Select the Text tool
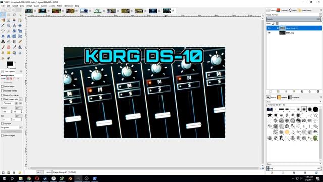The height and width of the screenshot is (182, 323). tap(3, 41)
